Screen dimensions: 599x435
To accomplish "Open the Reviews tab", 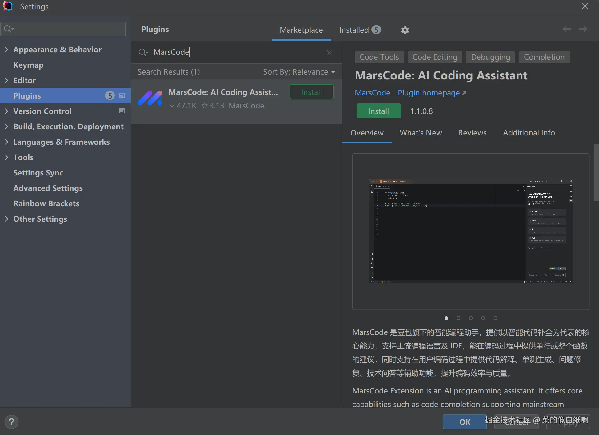I will point(472,133).
